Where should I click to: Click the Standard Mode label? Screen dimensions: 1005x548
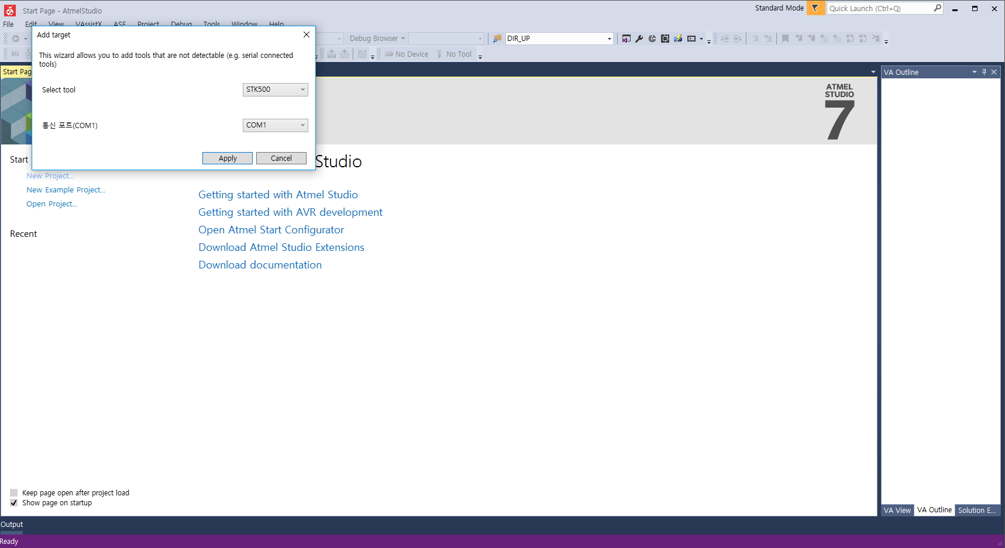pyautogui.click(x=779, y=8)
